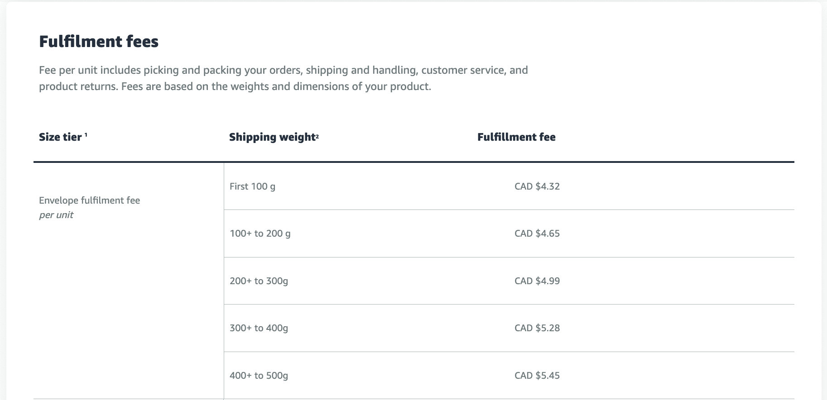
Task: Select the "Shipping weight" column header
Action: 272,137
